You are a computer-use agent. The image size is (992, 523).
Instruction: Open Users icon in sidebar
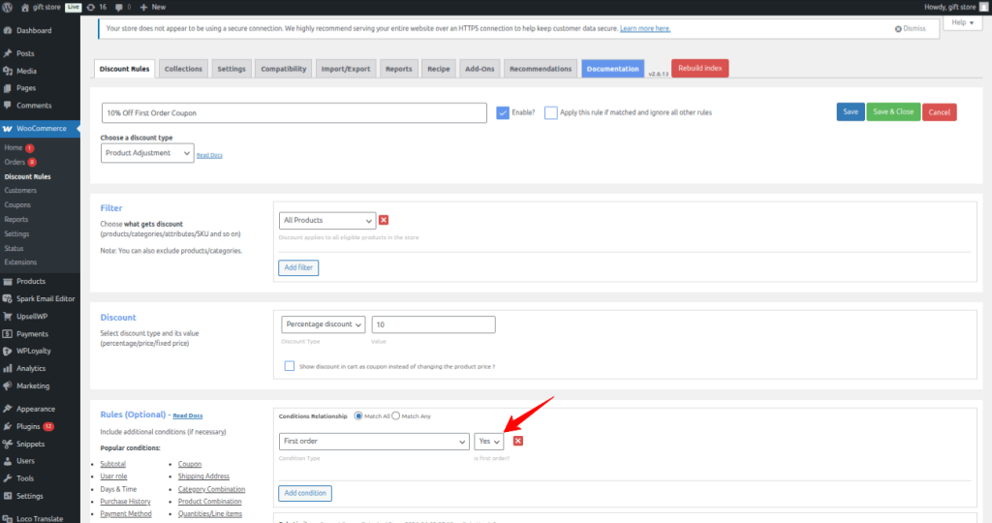coord(8,461)
